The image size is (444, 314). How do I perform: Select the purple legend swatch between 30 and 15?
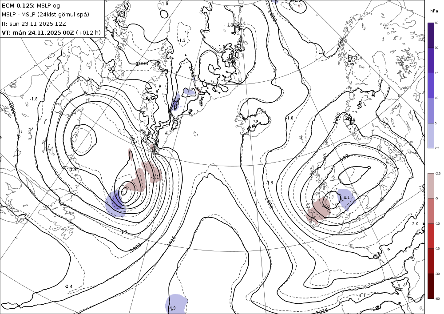coord(431,60)
